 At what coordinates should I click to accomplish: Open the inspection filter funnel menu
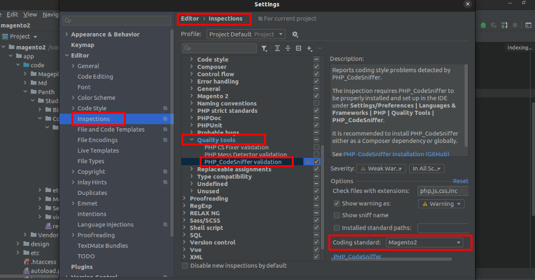264,48
